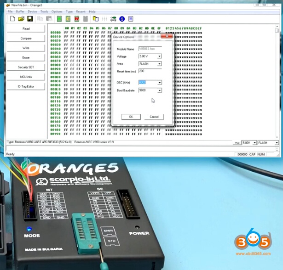The width and height of the screenshot is (283, 270).
Task: Open the Recent menu
Action: (x=81, y=11)
